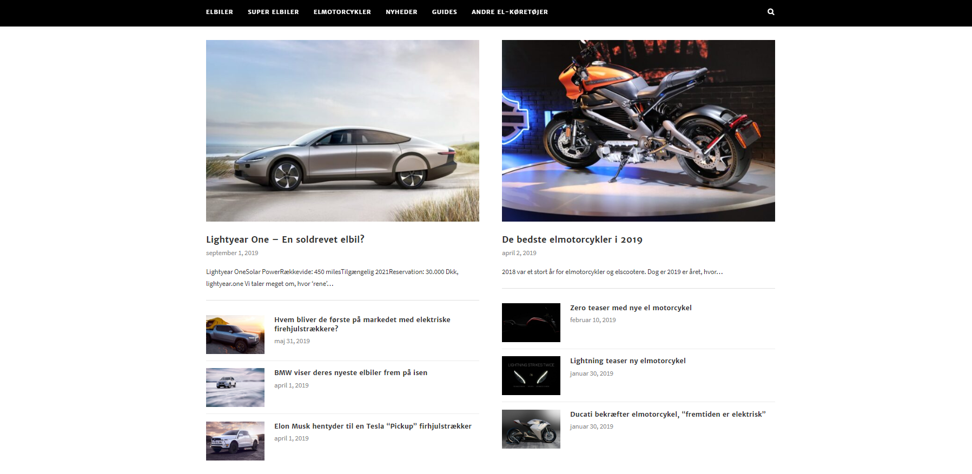
Task: Open the Elmotorcykler menu
Action: pyautogui.click(x=342, y=12)
